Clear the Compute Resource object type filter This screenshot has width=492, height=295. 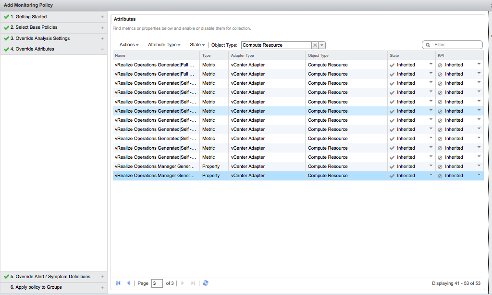click(315, 45)
